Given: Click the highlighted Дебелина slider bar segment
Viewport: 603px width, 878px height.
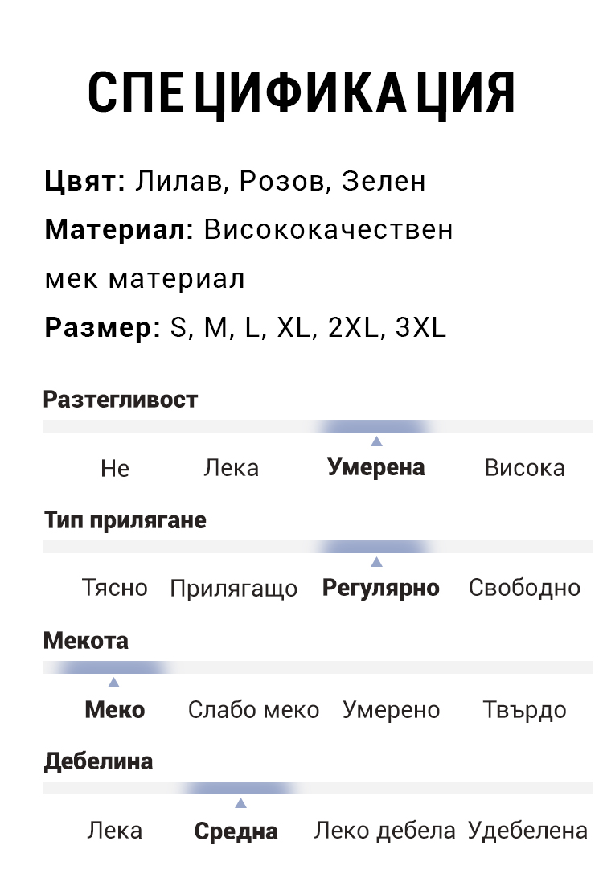Looking at the screenshot, I should pyautogui.click(x=240, y=788).
